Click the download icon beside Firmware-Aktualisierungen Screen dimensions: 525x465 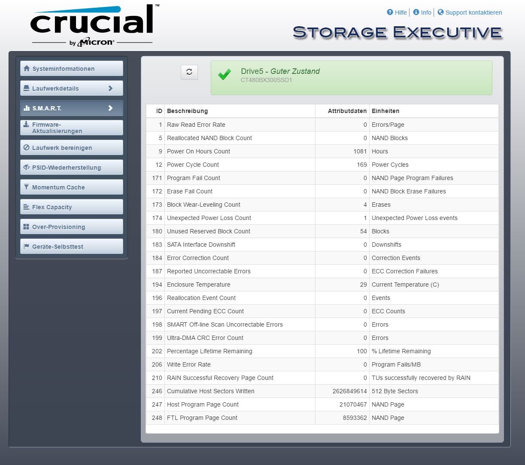click(x=27, y=125)
